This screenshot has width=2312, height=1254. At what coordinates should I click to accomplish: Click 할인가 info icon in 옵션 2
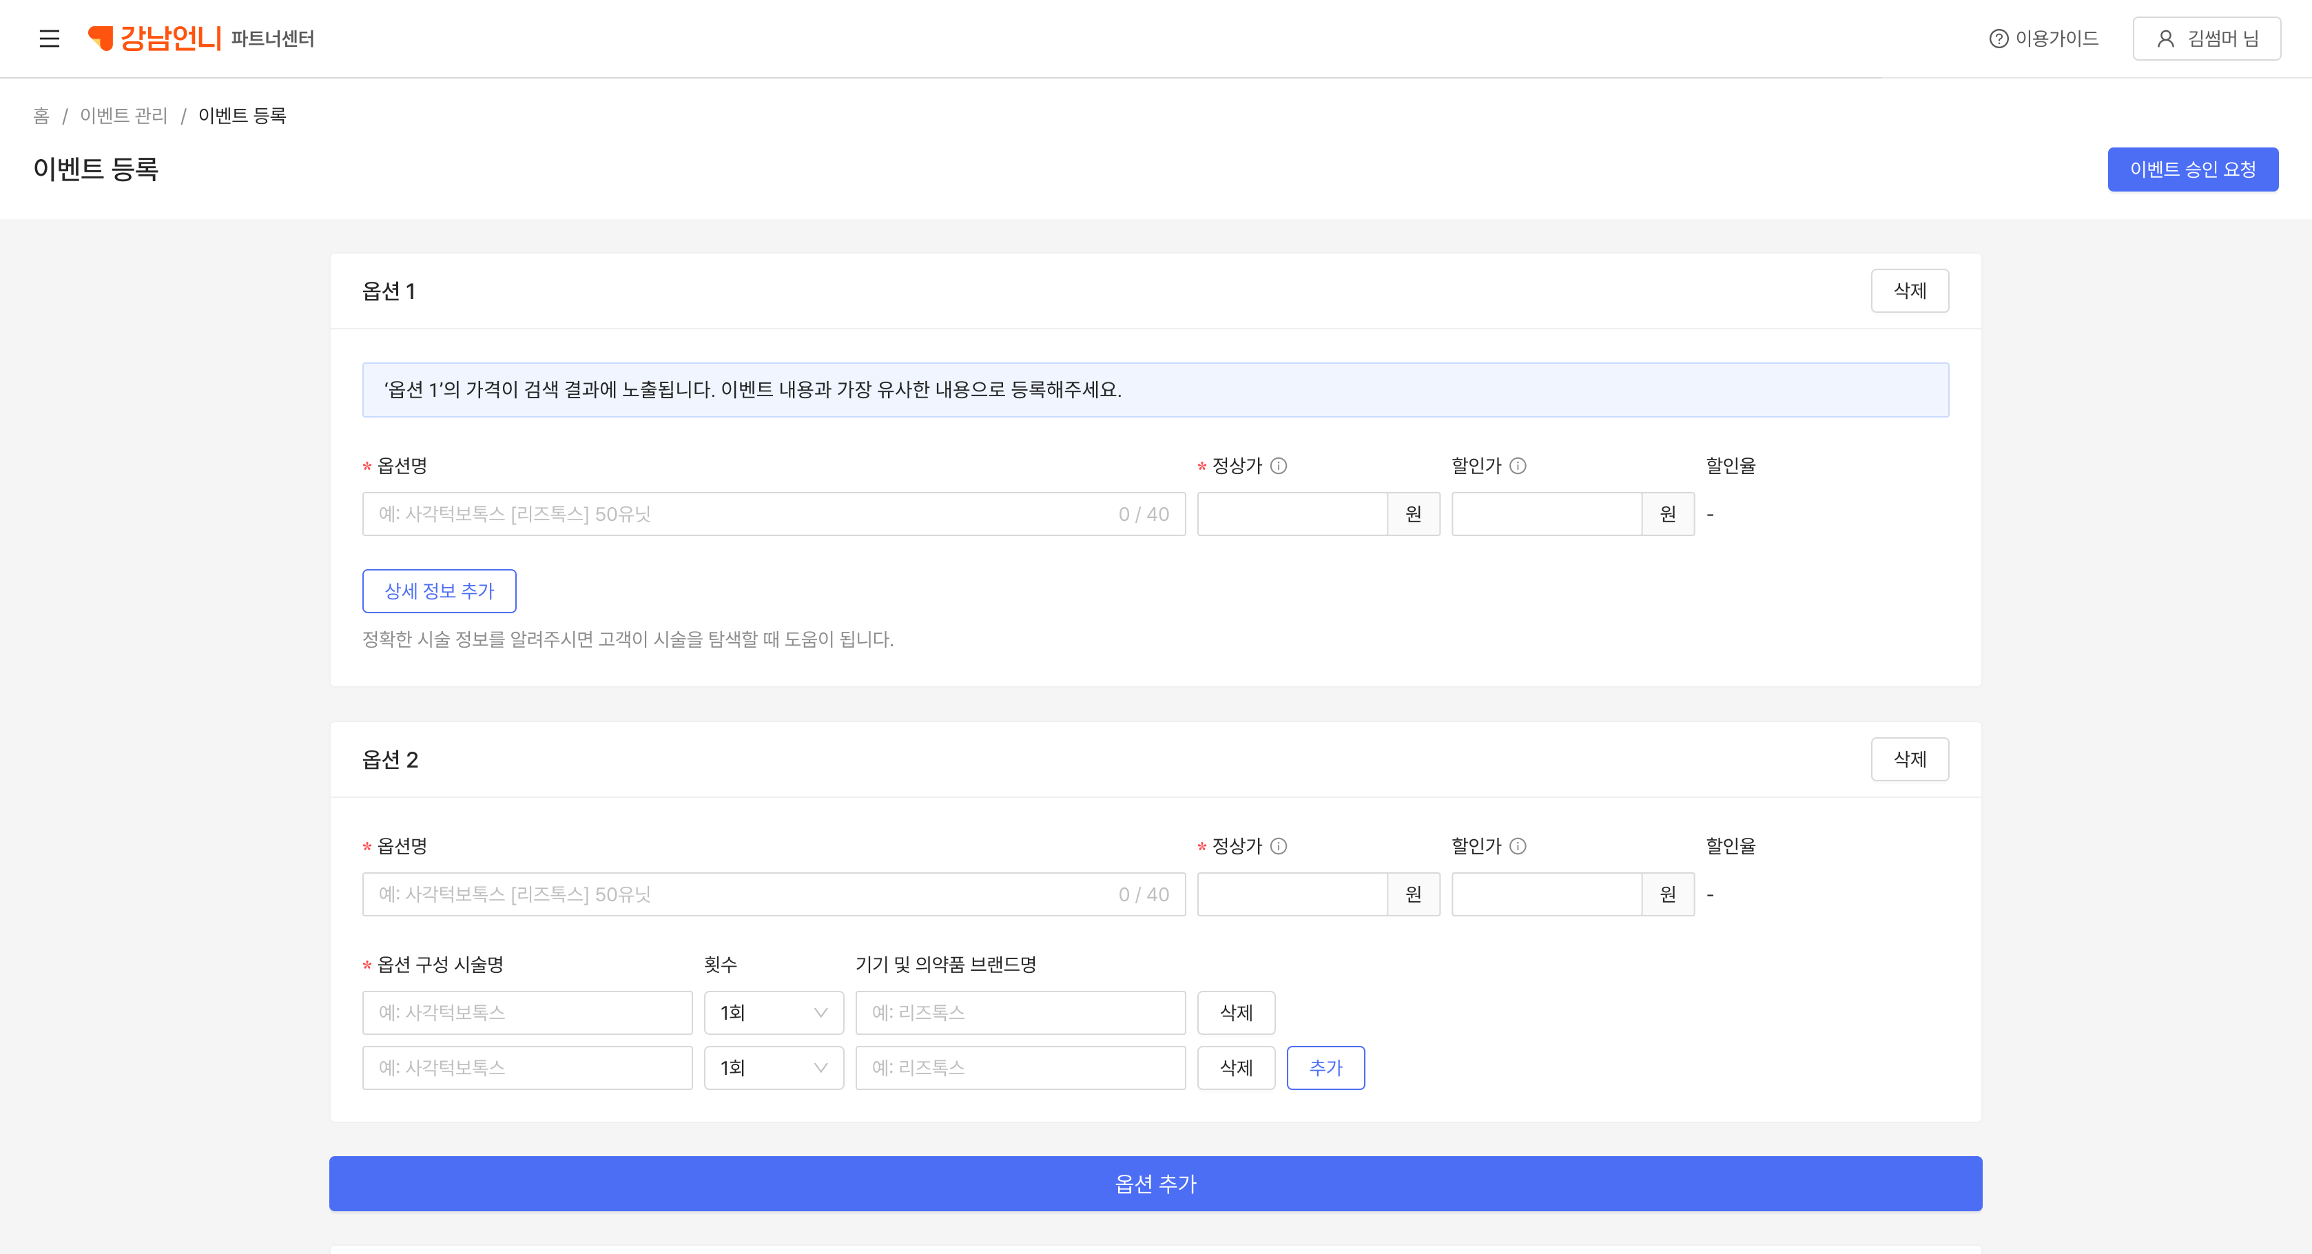coord(1518,847)
